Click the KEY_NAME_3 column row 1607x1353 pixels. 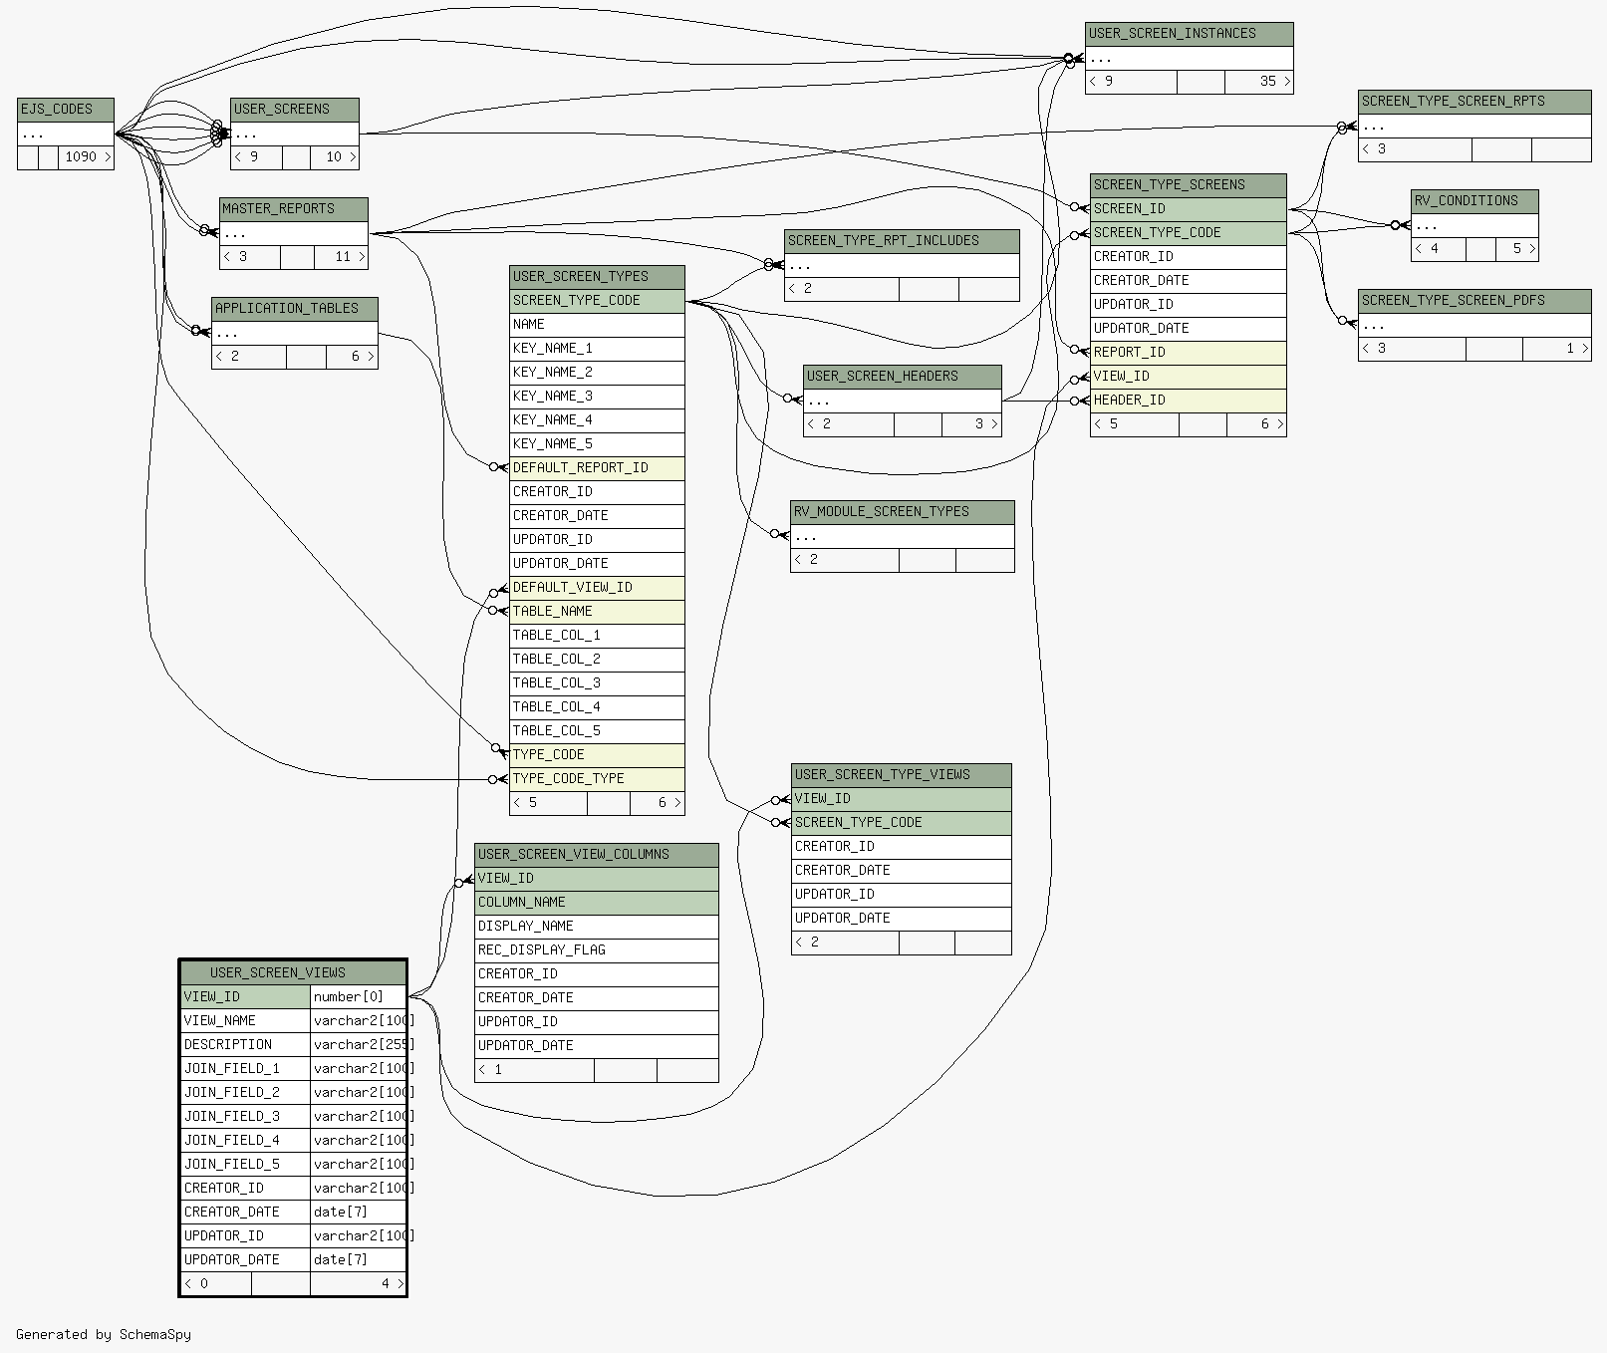click(x=597, y=397)
